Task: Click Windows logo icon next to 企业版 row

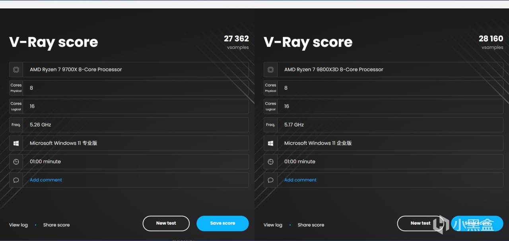Action: point(270,143)
